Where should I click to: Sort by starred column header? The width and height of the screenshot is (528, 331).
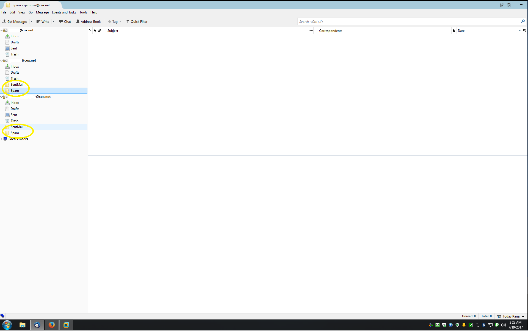click(x=95, y=30)
